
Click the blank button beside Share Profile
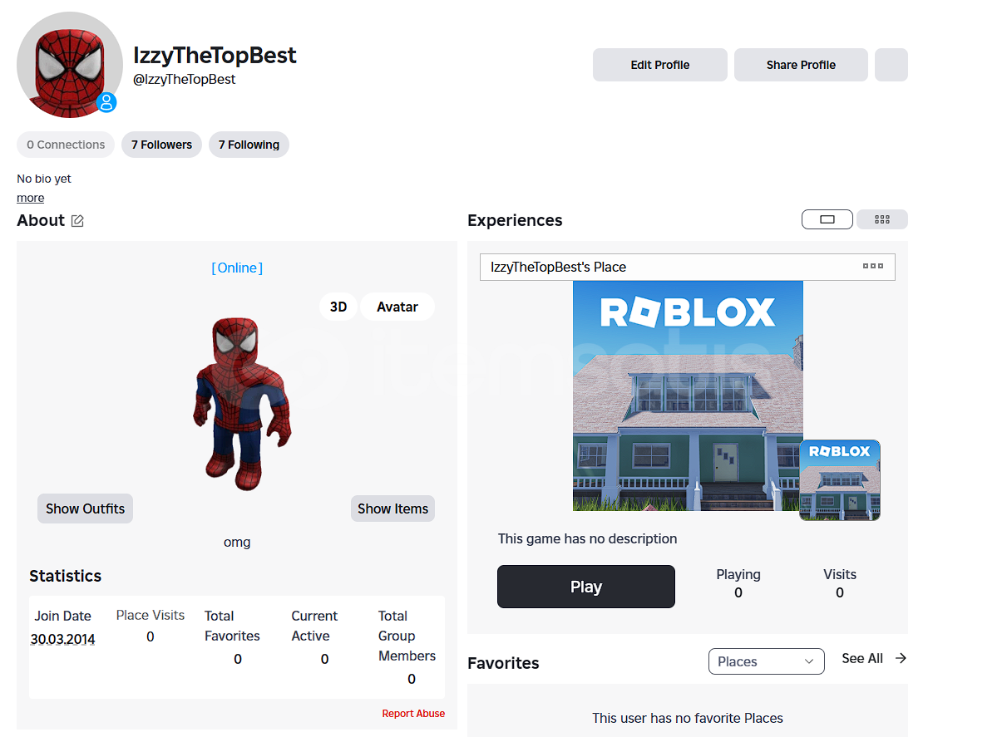(x=891, y=65)
